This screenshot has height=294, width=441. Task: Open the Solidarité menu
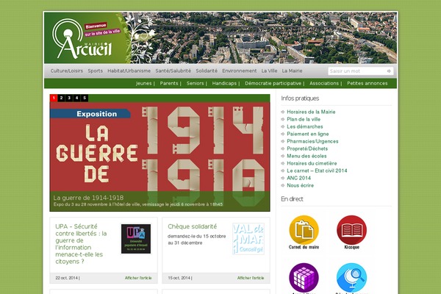pos(207,71)
